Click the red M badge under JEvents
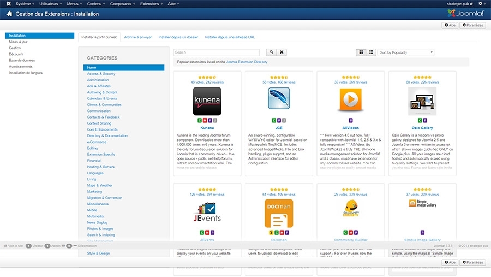Screen dimensions: 491x277 tap(207, 232)
